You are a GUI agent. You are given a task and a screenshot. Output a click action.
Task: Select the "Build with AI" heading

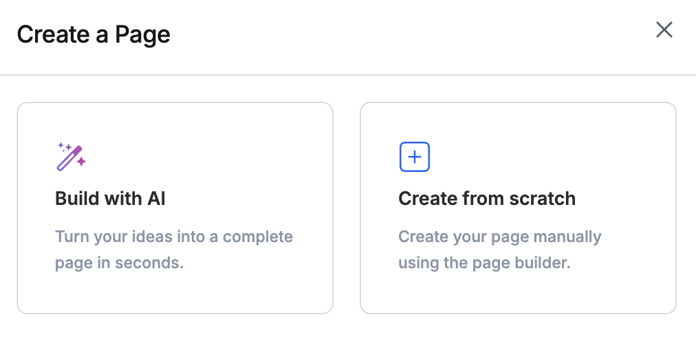(x=110, y=199)
